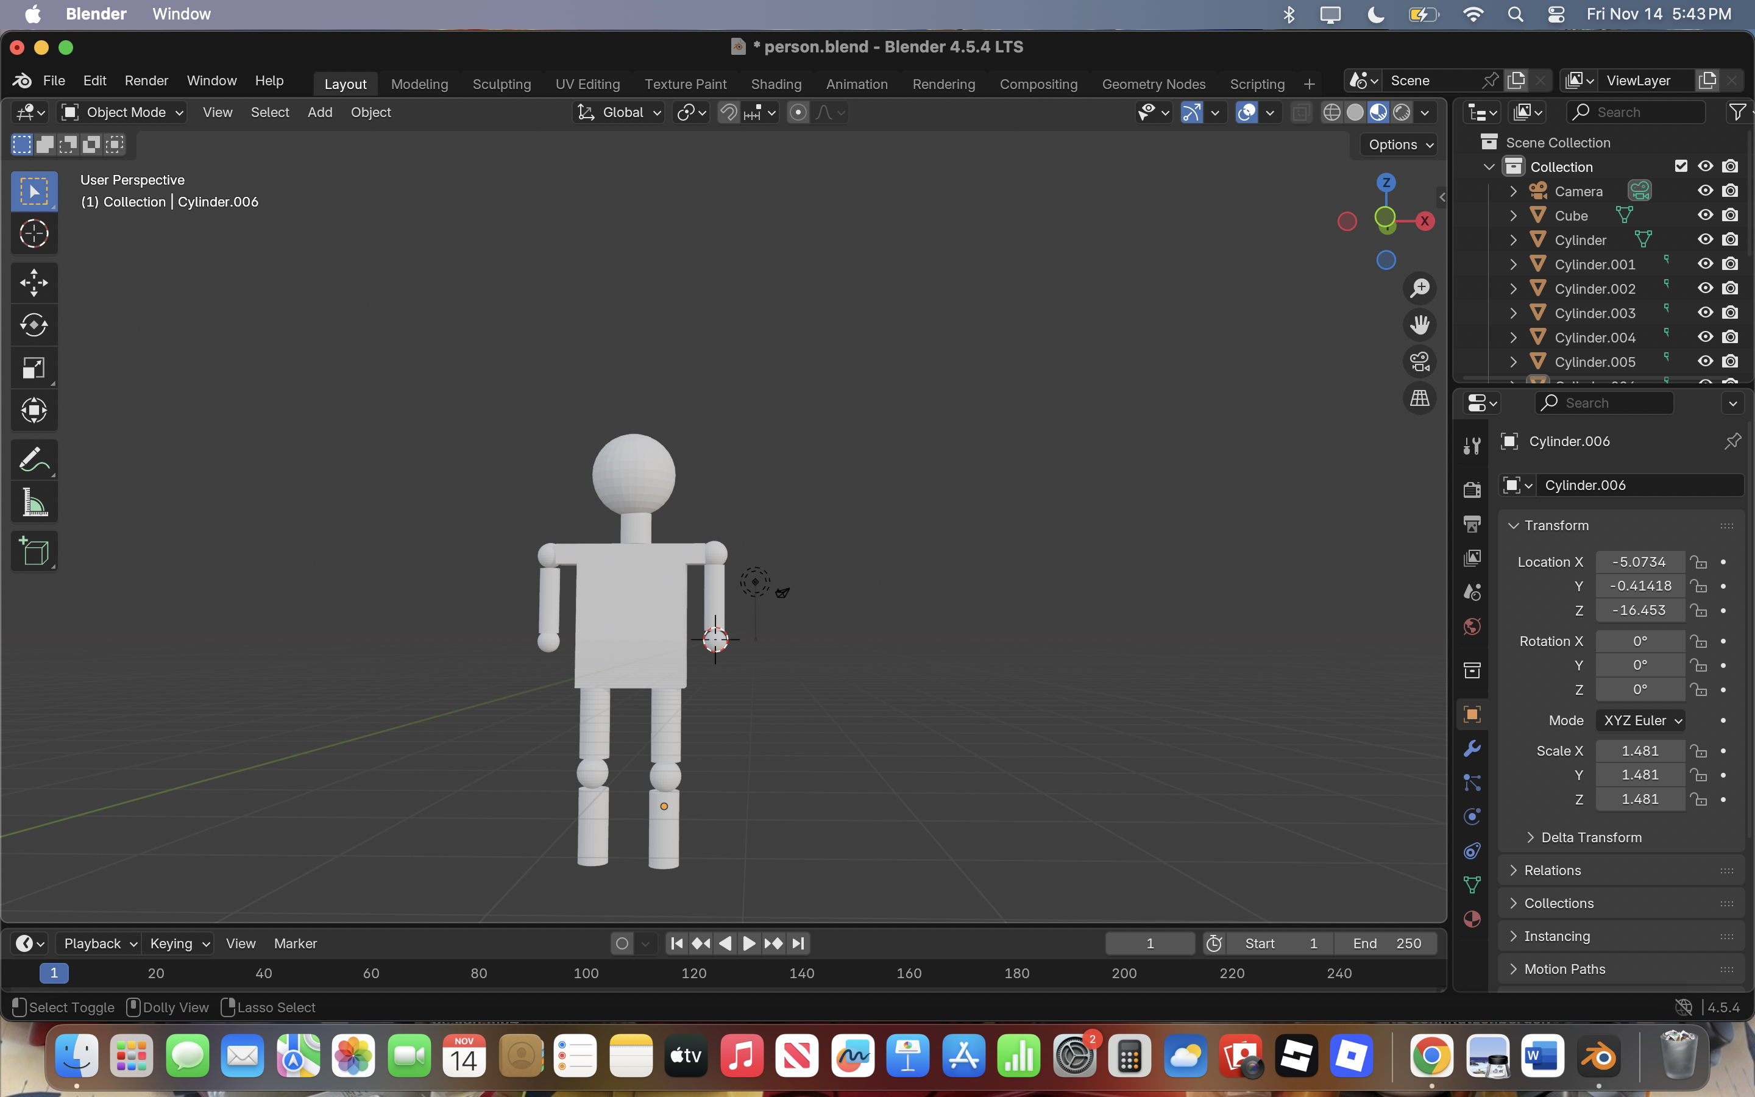Toggle camera view in viewport

pos(1419,361)
